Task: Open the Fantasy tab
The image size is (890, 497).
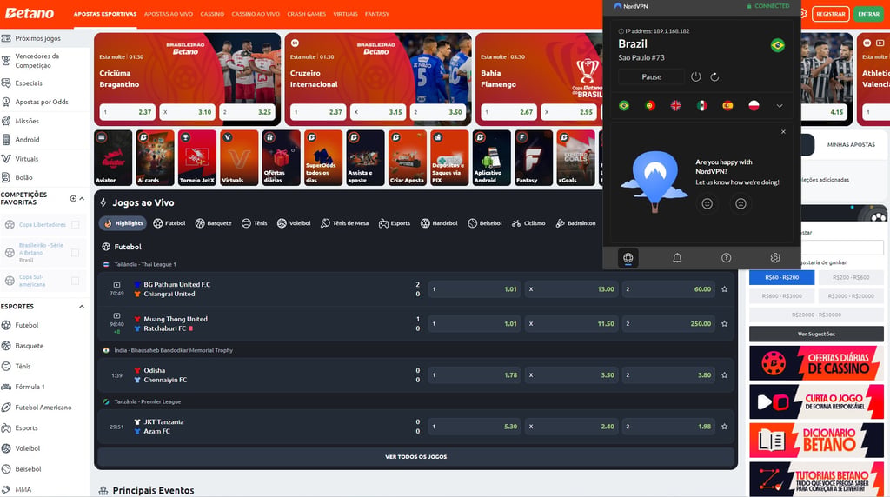Action: pos(377,14)
